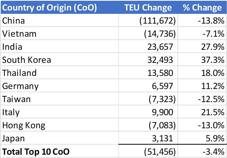
Task: Select second row TEU Change cell
Action: click(148, 33)
